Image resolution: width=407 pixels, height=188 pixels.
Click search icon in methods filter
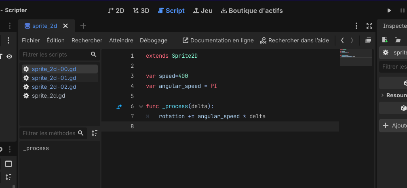click(81, 133)
